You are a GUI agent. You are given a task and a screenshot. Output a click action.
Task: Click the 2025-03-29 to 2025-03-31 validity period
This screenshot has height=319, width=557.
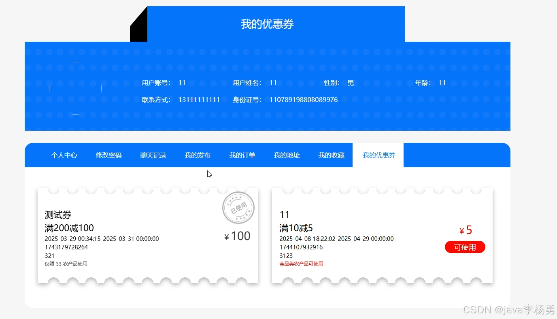point(102,239)
